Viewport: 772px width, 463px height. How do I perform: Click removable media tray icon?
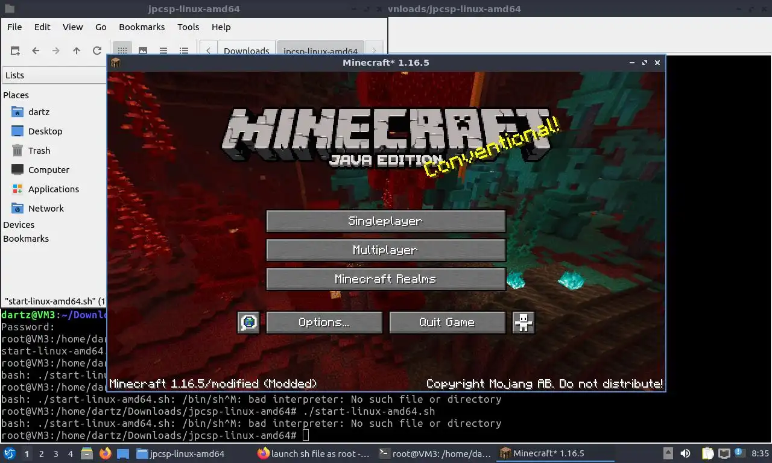[668, 453]
